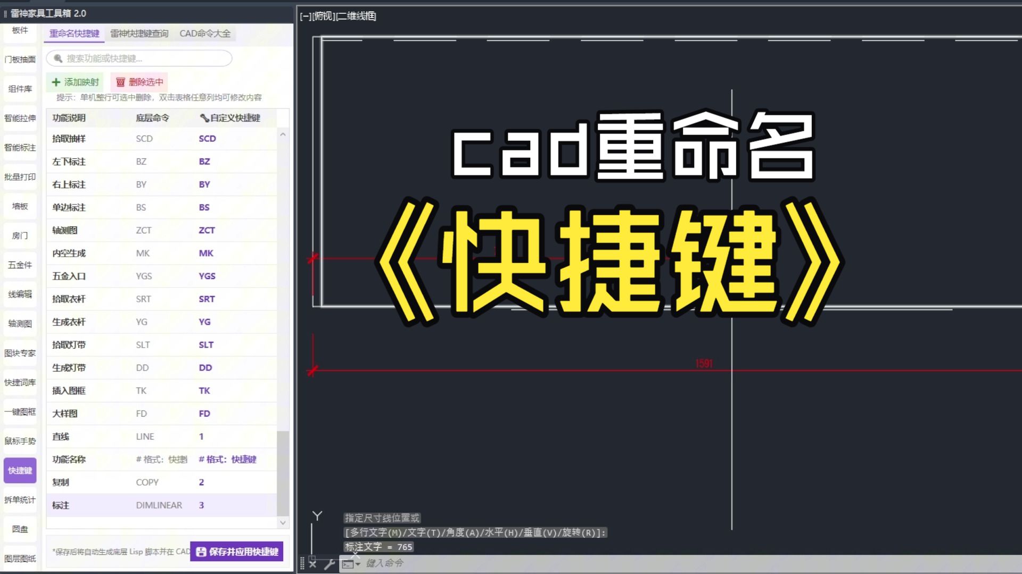Open 圆盘 in the sidebar
The image size is (1022, 574).
[20, 529]
